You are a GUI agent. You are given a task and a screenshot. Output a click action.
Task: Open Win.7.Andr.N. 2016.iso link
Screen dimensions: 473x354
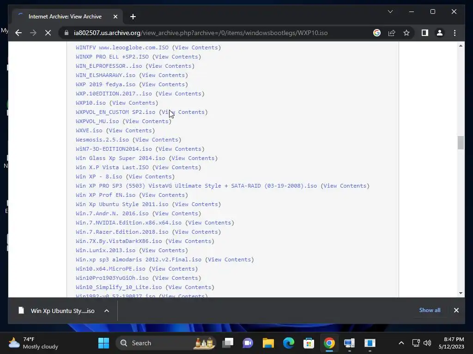coord(112,213)
